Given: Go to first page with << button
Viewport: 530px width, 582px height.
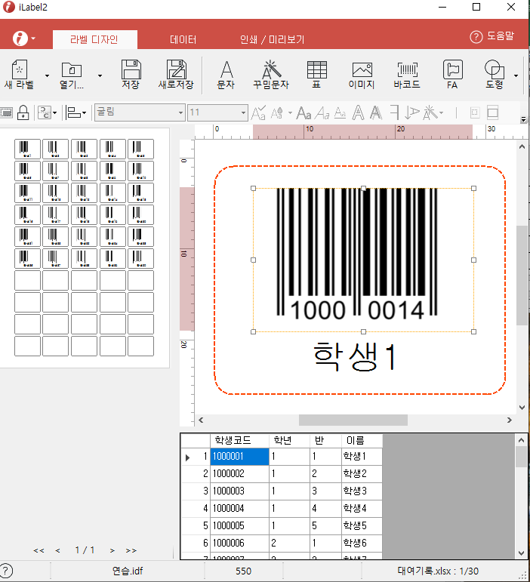Looking at the screenshot, I should click(39, 550).
